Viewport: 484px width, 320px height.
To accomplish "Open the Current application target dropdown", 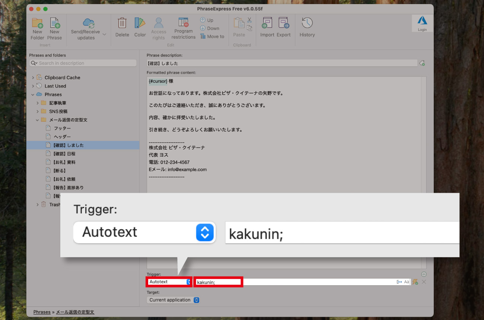I will pyautogui.click(x=173, y=300).
